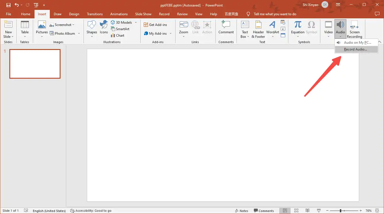Insert 3D Models
This screenshot has height=214, width=384.
(121, 23)
